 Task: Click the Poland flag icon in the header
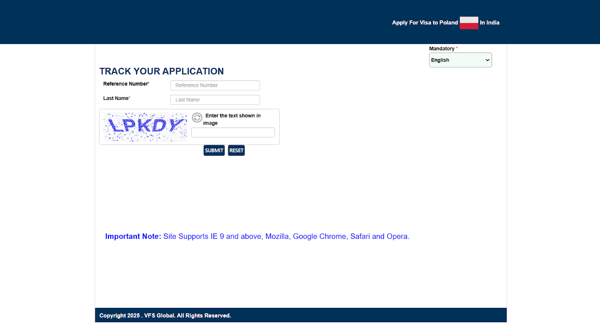(469, 23)
